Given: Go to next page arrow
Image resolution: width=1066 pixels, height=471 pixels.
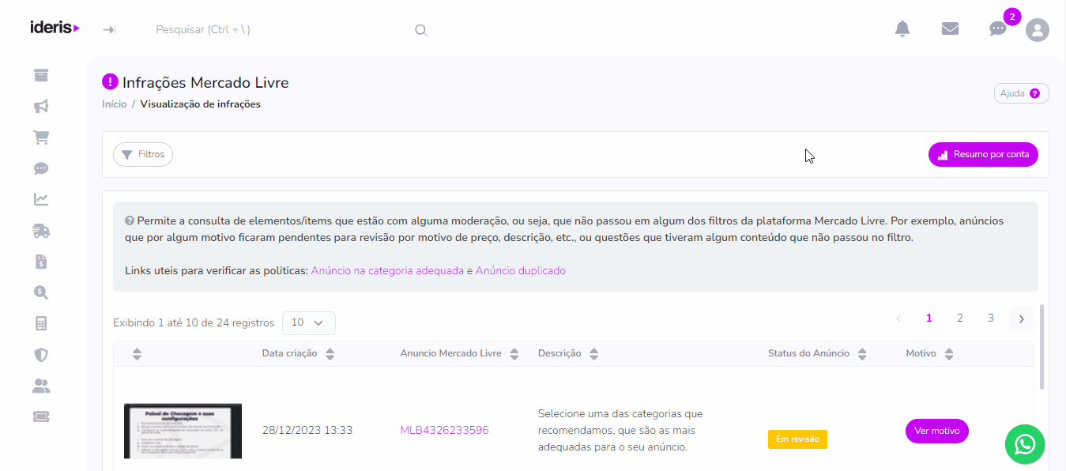Looking at the screenshot, I should click(x=1021, y=318).
